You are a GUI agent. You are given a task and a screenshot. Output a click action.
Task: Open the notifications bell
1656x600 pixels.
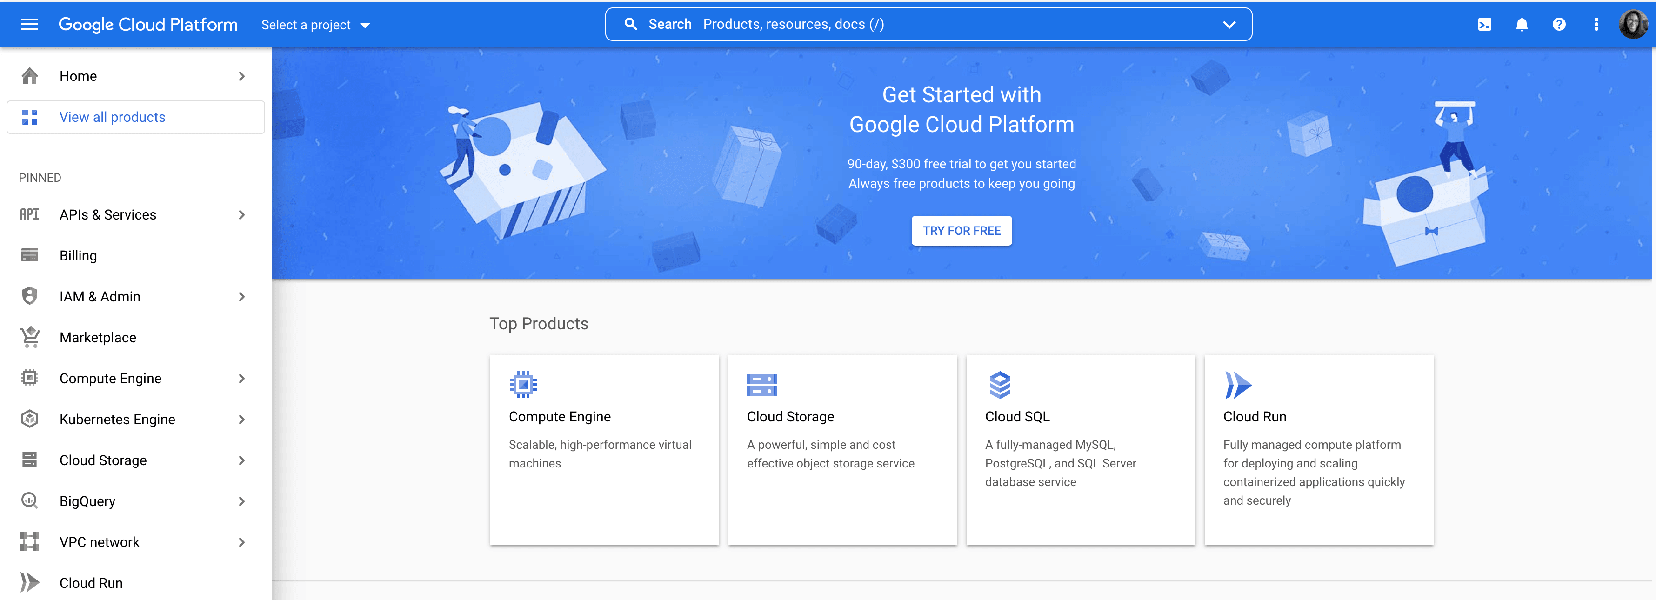point(1522,25)
